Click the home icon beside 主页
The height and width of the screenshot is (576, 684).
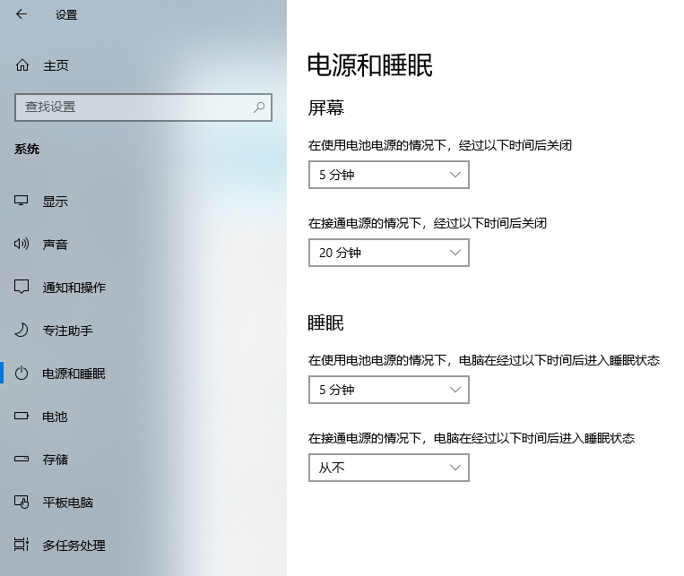click(x=22, y=65)
